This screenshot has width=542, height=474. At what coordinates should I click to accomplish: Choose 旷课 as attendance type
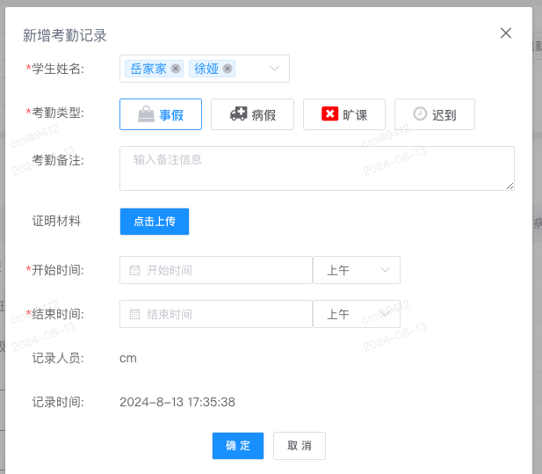click(x=344, y=114)
